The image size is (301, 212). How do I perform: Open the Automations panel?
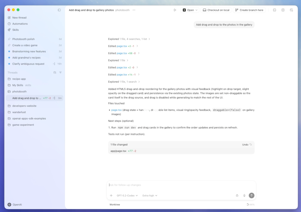pos(20,24)
